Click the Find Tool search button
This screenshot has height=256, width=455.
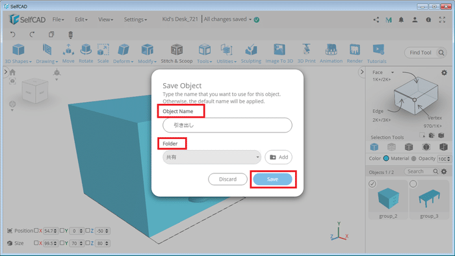pyautogui.click(x=441, y=53)
